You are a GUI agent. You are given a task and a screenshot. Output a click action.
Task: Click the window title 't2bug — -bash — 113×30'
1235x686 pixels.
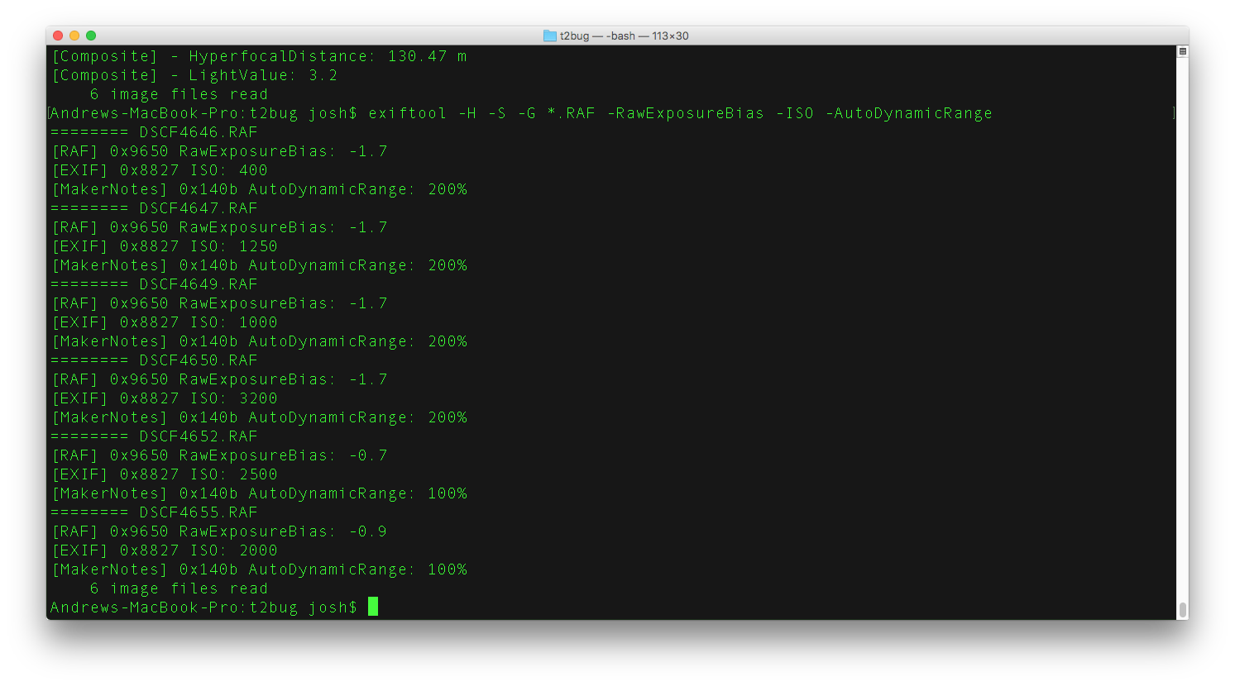pos(624,36)
